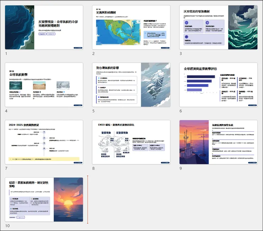Viewport: 263px width, 231px height.
Task: Select the 對台灣氣候的影響 slide thumbnail
Action: [x=131, y=85]
